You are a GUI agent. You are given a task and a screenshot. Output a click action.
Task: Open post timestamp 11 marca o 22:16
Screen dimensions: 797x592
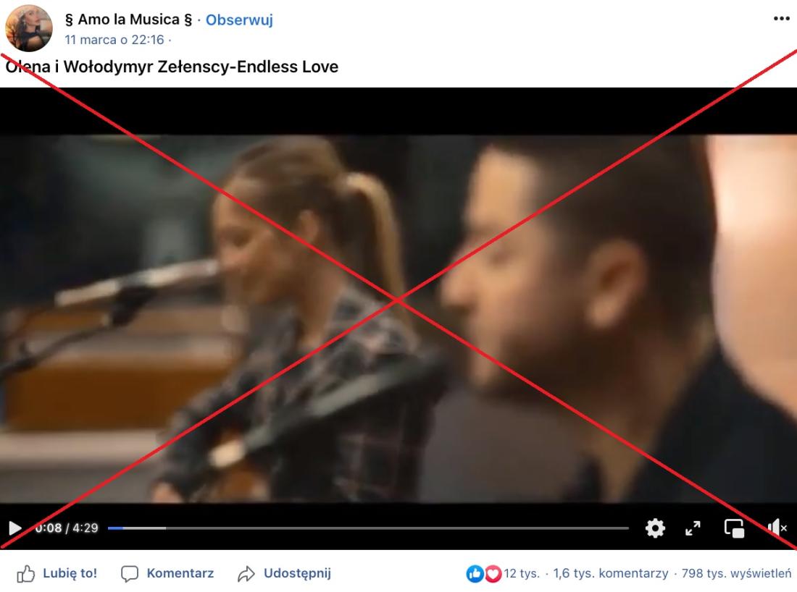coord(114,40)
